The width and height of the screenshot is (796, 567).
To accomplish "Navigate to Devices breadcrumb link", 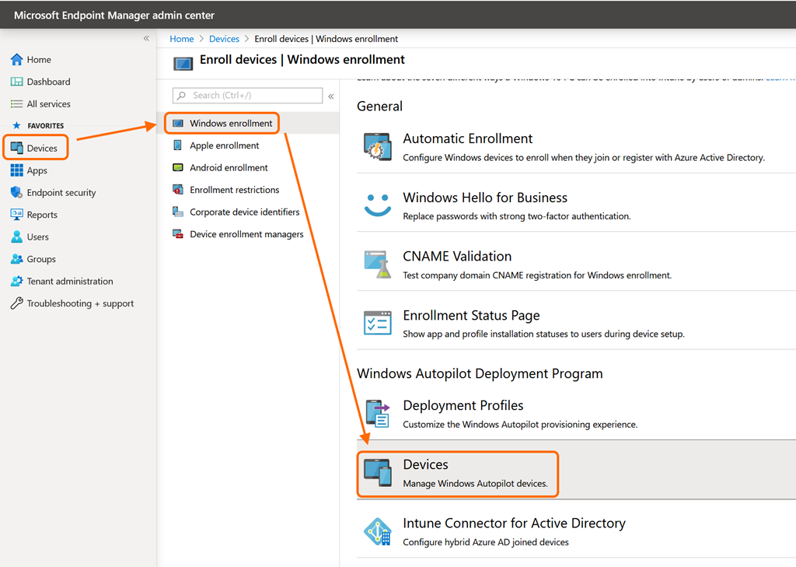I will [225, 39].
